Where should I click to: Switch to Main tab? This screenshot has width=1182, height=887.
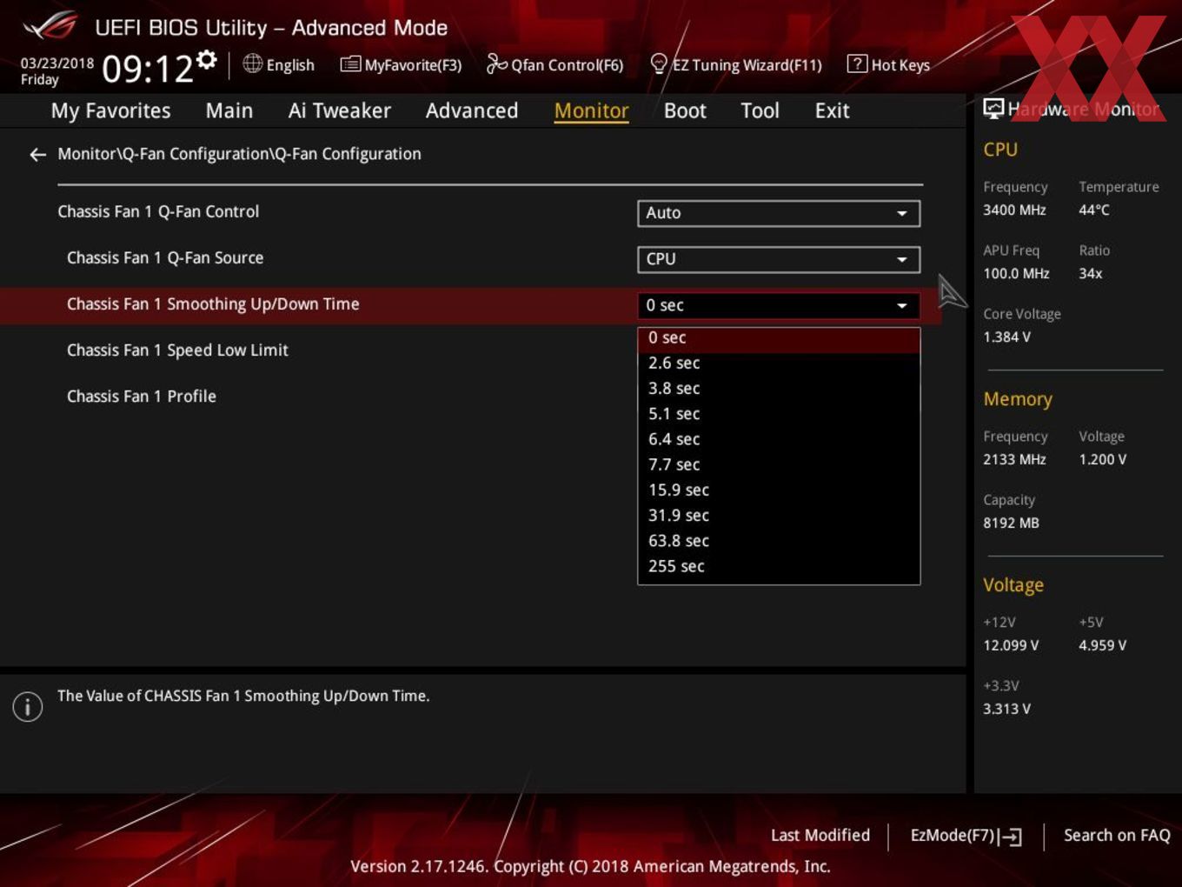(x=229, y=111)
